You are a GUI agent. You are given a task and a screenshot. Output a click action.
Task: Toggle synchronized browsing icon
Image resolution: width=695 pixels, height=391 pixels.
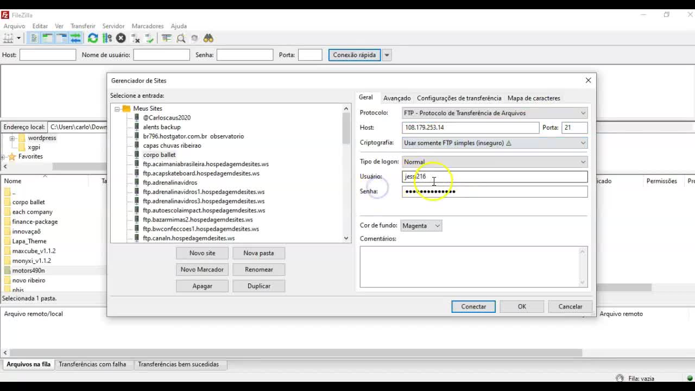click(x=194, y=38)
